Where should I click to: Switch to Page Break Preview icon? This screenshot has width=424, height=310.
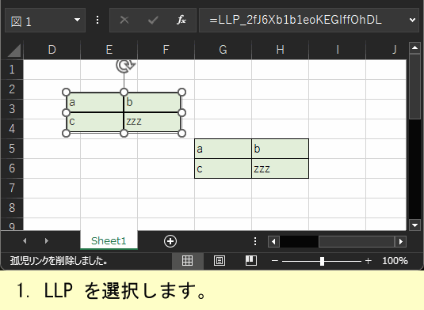[251, 261]
